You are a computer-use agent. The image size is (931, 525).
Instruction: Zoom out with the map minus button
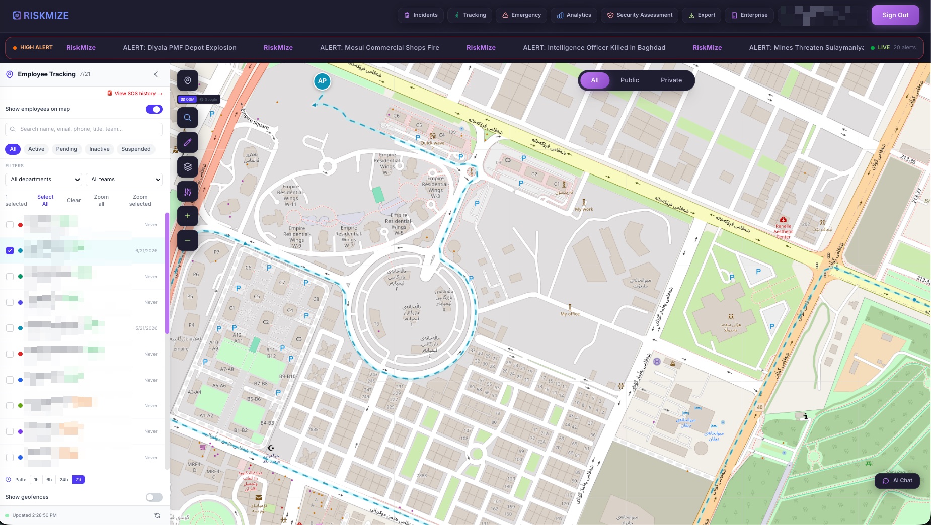188,240
